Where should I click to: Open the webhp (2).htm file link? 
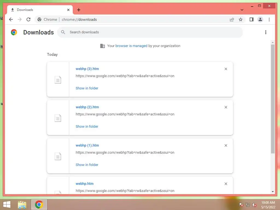[x=87, y=107]
